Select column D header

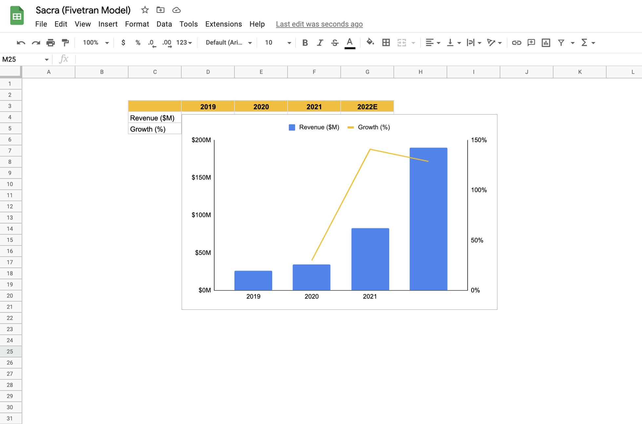(x=208, y=72)
